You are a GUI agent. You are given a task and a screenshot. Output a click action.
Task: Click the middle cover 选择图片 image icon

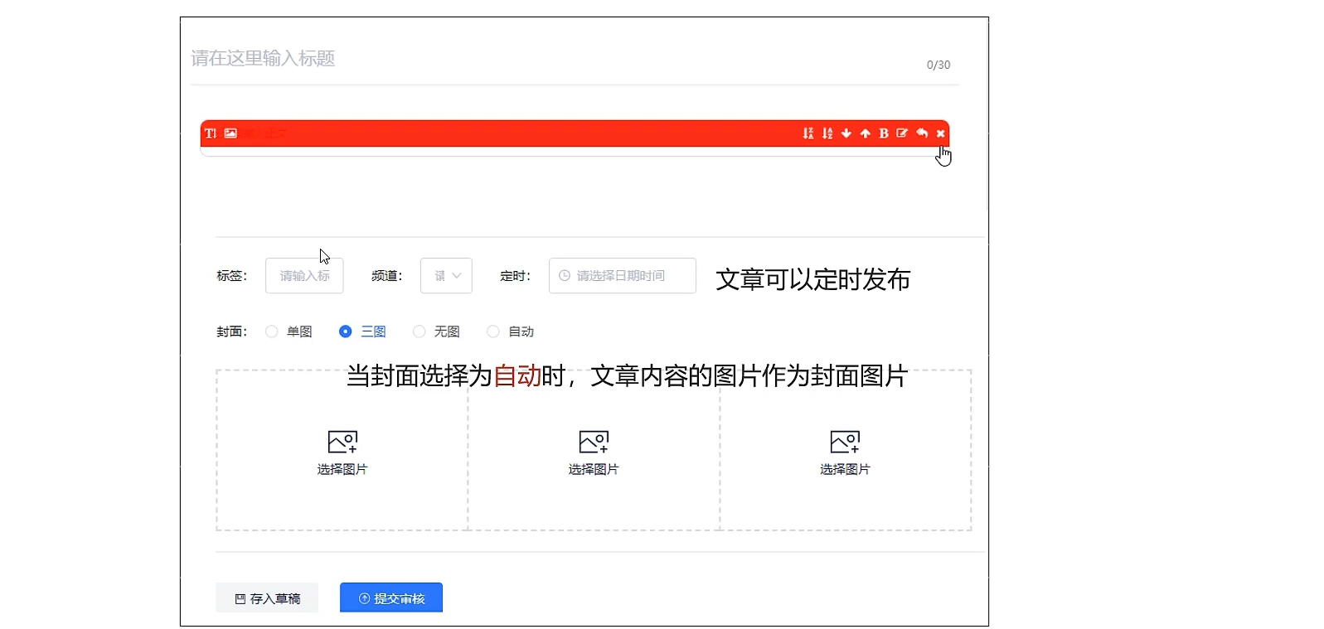click(594, 442)
